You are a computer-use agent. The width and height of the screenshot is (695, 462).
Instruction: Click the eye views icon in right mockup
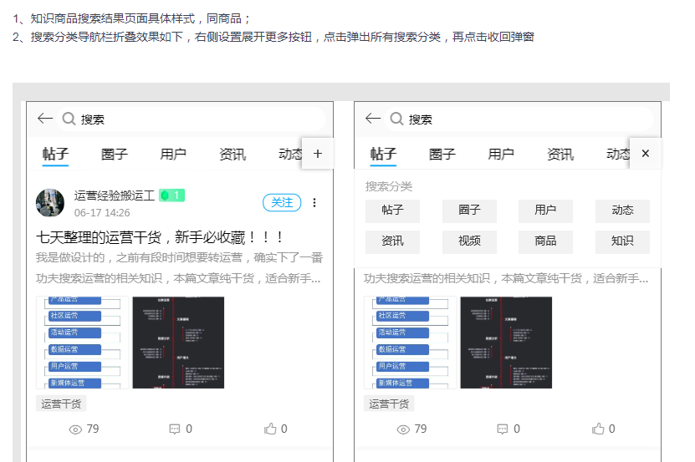coord(403,429)
